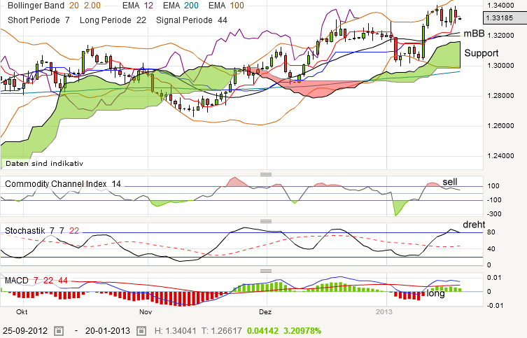
Task: Click the dreht annotation on Stochastik panel
Action: (474, 225)
